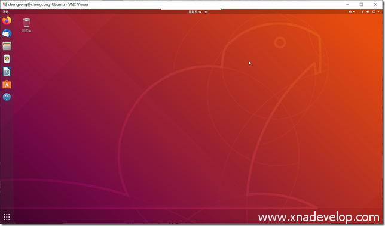385x226 pixels.
Task: Open the Activities overview in the top bar
Action: 5,12
